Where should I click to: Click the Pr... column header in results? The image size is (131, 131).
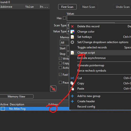point(44,7)
